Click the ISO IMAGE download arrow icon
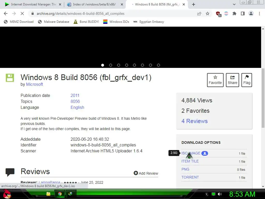This screenshot has height=199, width=265. (x=205, y=153)
